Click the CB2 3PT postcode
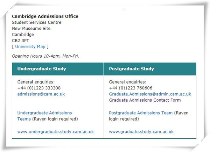The height and width of the screenshot is (152, 210). pyautogui.click(x=21, y=41)
